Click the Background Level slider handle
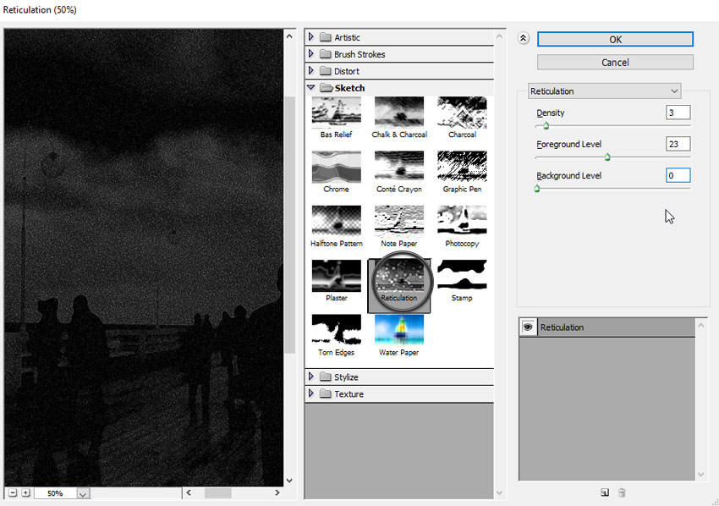 (x=537, y=189)
